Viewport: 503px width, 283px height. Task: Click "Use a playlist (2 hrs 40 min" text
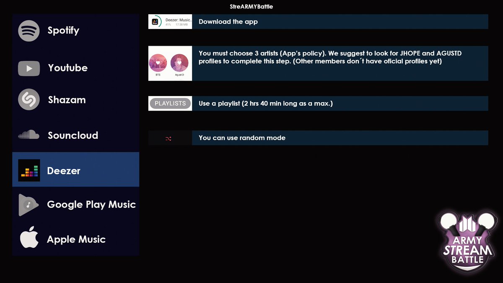pos(265,104)
